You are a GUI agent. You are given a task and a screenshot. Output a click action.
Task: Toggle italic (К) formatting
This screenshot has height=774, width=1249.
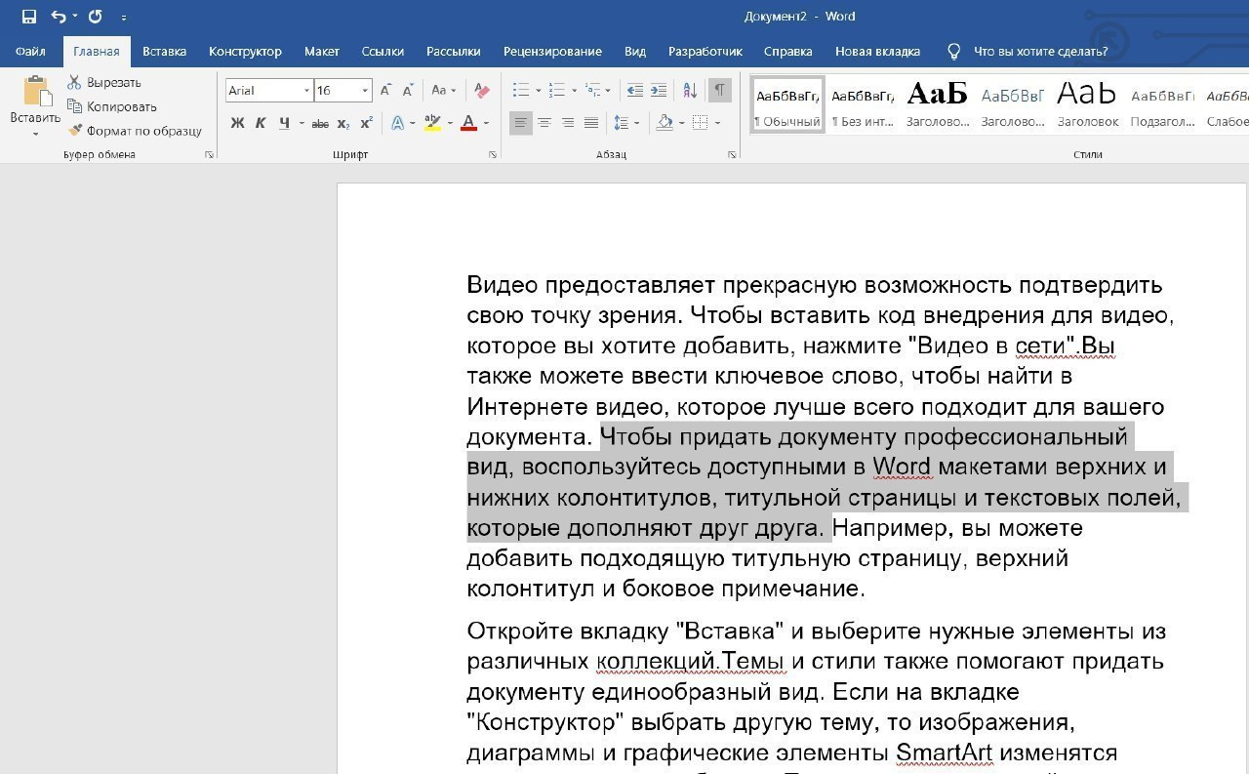click(x=261, y=123)
